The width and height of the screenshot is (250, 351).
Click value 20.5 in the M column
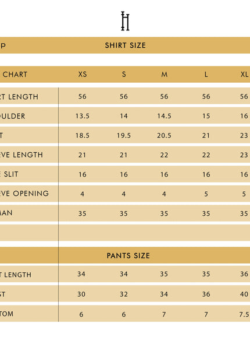(x=164, y=135)
